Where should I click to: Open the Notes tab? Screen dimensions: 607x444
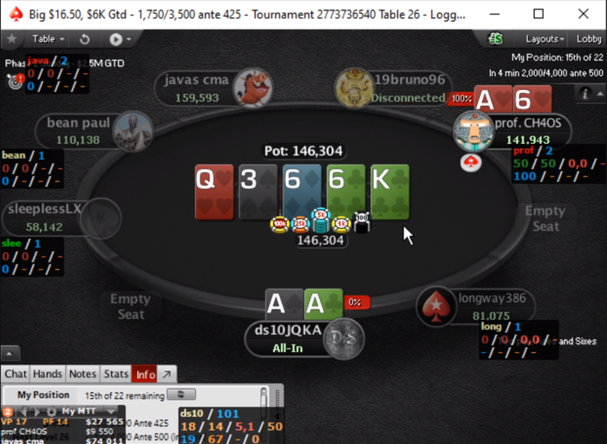pos(82,374)
